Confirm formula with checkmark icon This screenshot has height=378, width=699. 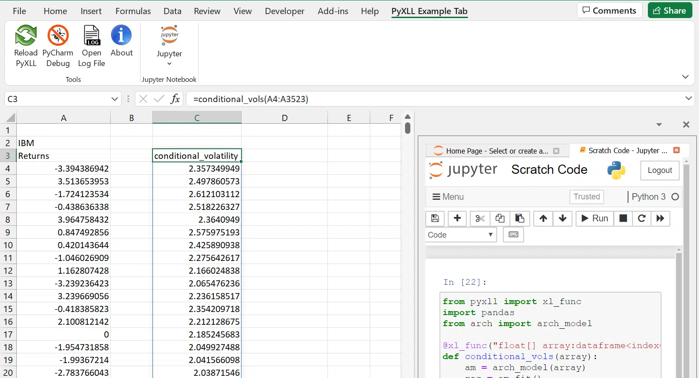click(159, 99)
